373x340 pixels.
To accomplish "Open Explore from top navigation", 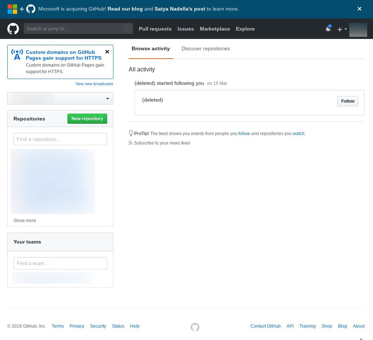I will (245, 29).
